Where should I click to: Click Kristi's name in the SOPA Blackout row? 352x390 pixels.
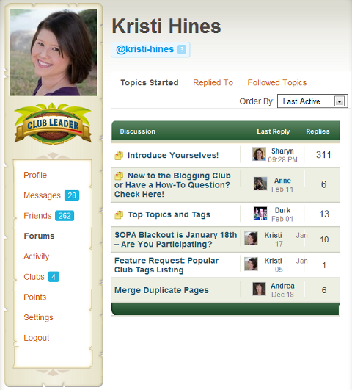[273, 235]
